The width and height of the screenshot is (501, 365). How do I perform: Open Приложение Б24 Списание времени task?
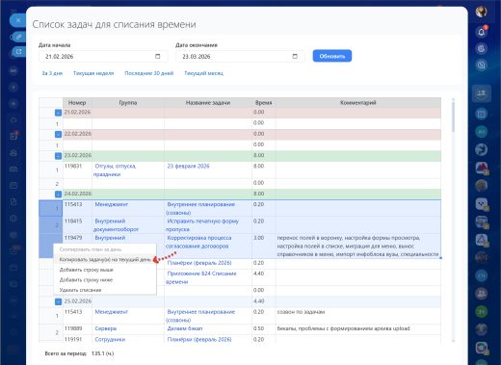click(x=201, y=277)
